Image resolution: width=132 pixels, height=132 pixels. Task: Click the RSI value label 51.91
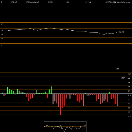coord(121,32)
